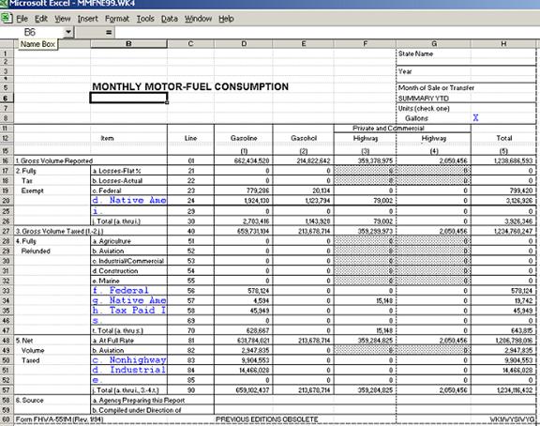This screenshot has height=426, width=540.
Task: Click the selected cell B6
Action: click(x=128, y=98)
